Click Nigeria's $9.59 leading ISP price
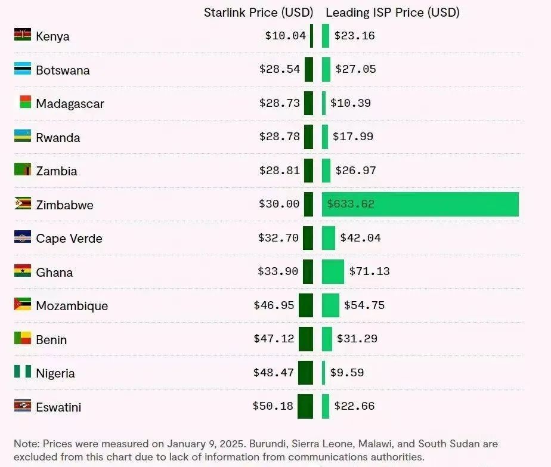 [x=347, y=373]
